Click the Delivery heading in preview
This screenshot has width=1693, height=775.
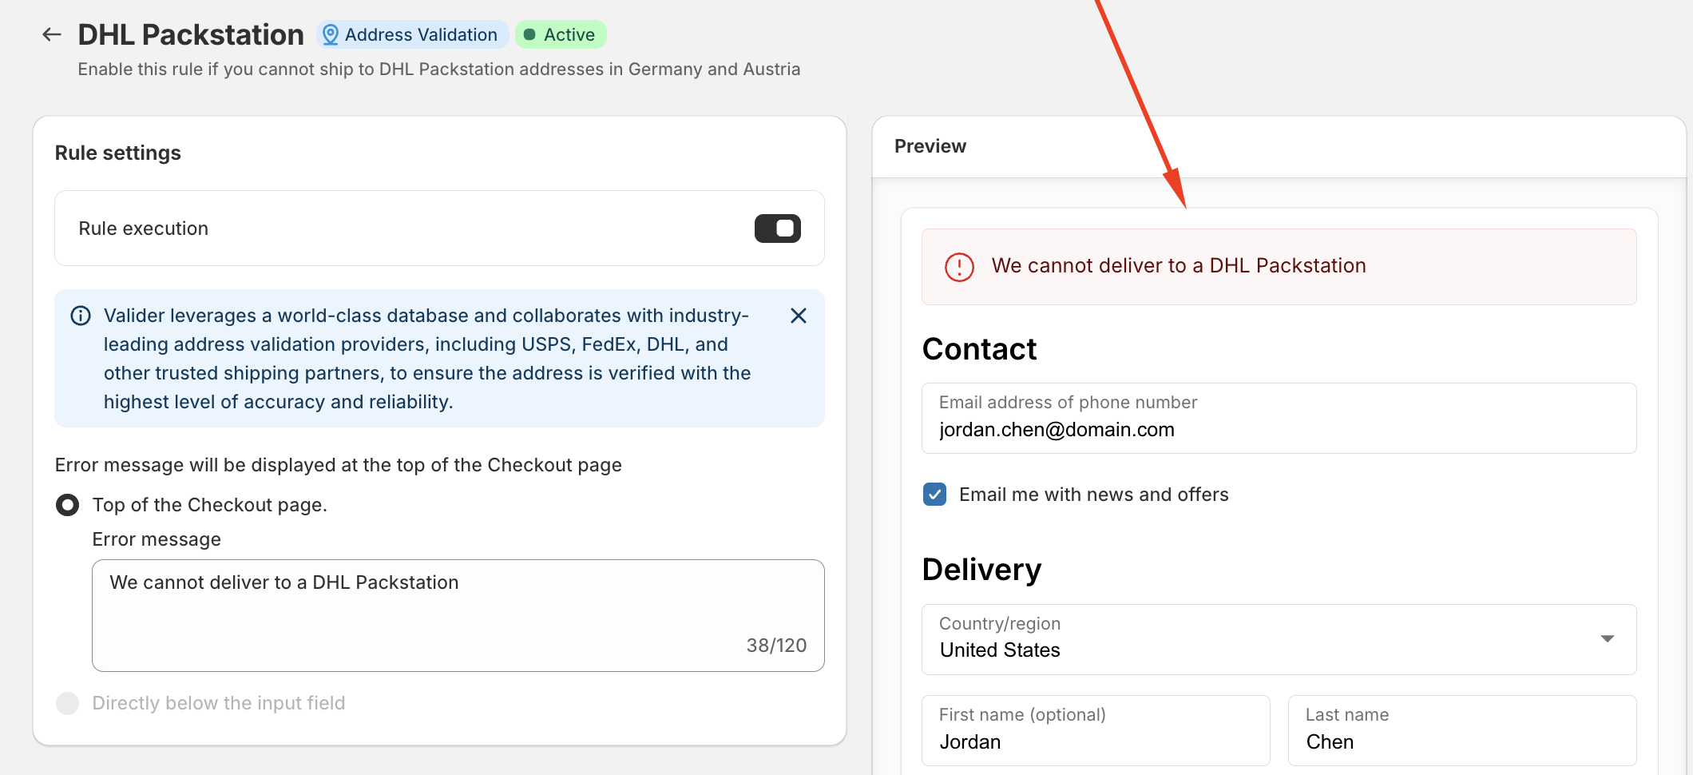coord(981,570)
